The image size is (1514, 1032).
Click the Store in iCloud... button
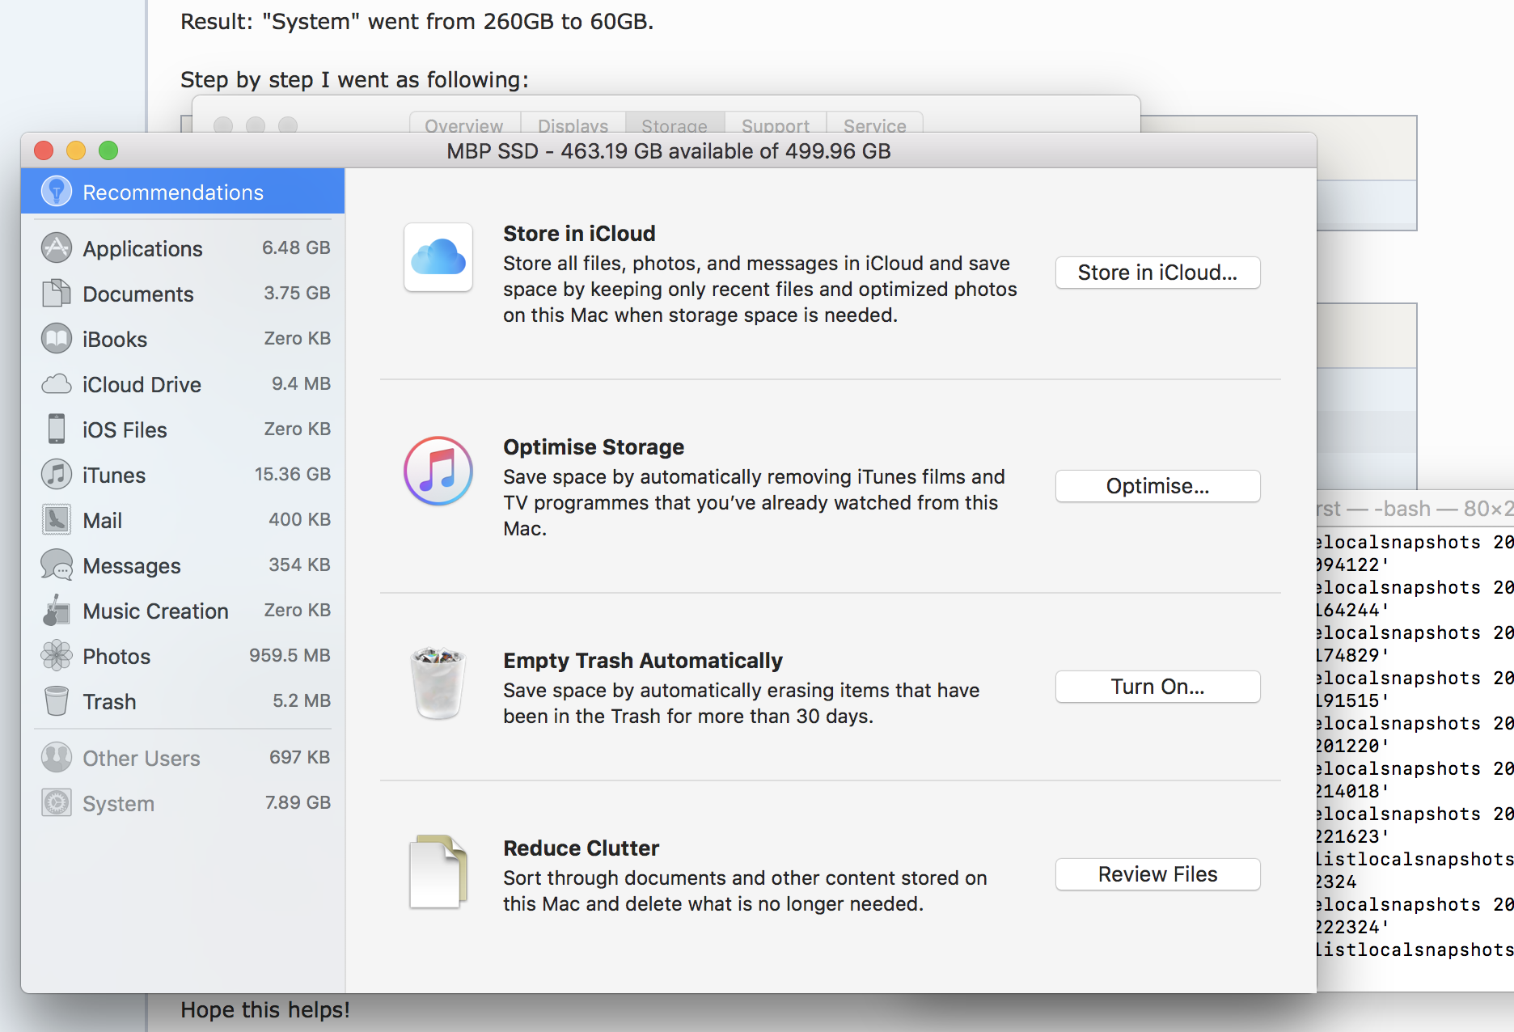(x=1157, y=273)
